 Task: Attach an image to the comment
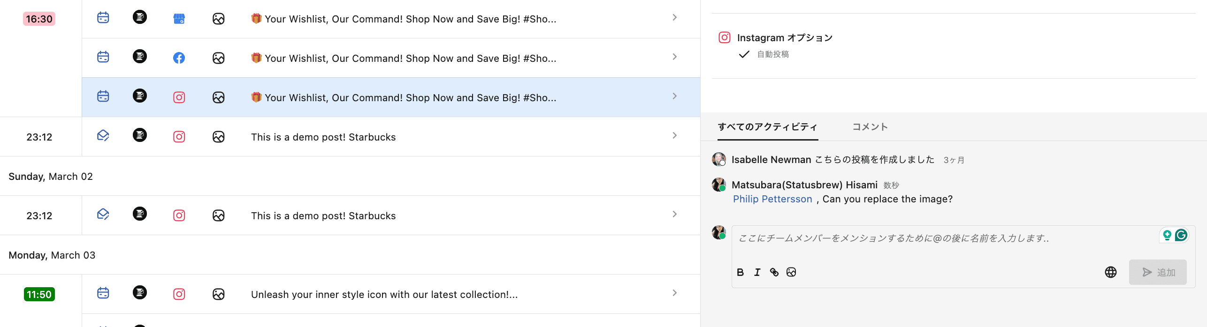point(791,272)
